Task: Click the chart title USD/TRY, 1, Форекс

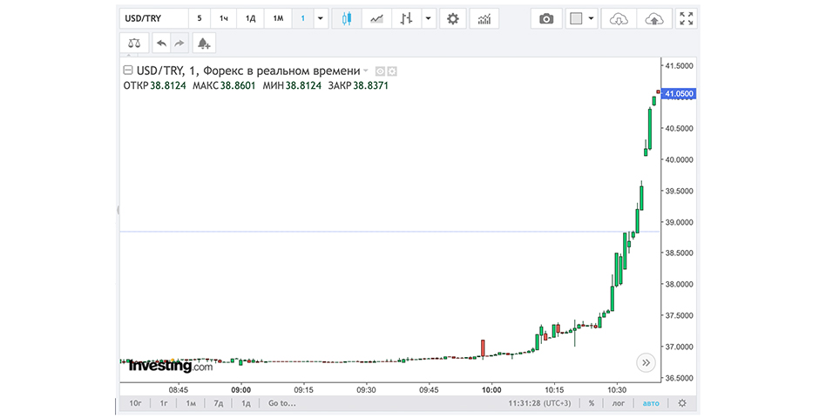Action: pyautogui.click(x=248, y=71)
